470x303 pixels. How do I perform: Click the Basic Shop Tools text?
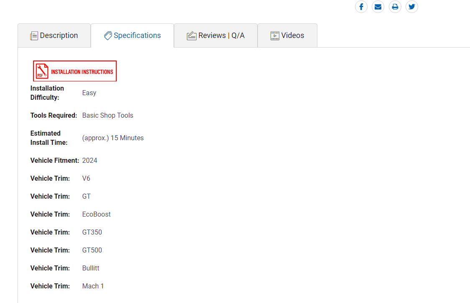(107, 116)
